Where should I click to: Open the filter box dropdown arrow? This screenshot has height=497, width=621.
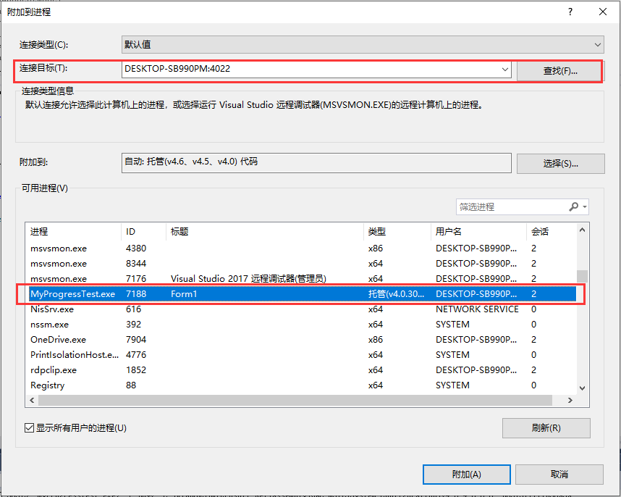585,206
